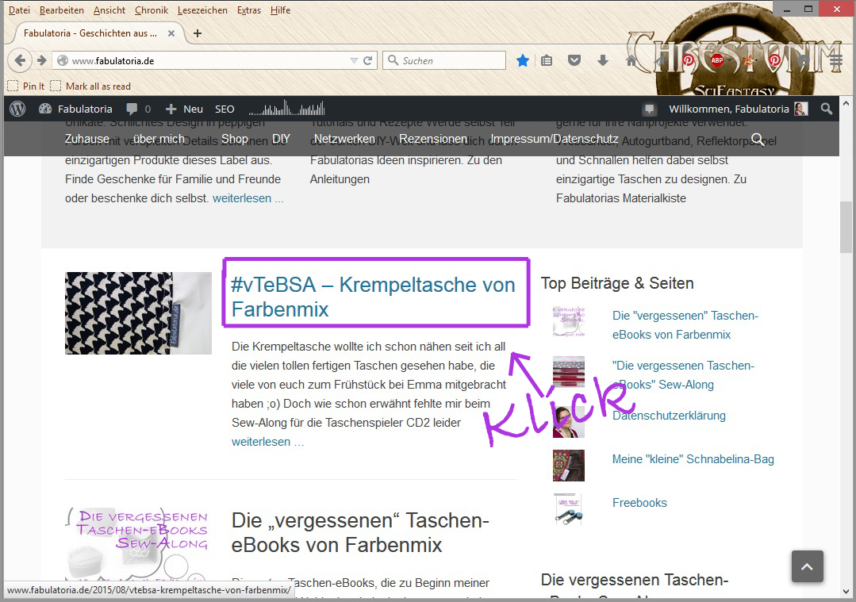This screenshot has height=602, width=856.
Task: Open the Extras menu
Action: pos(249,10)
